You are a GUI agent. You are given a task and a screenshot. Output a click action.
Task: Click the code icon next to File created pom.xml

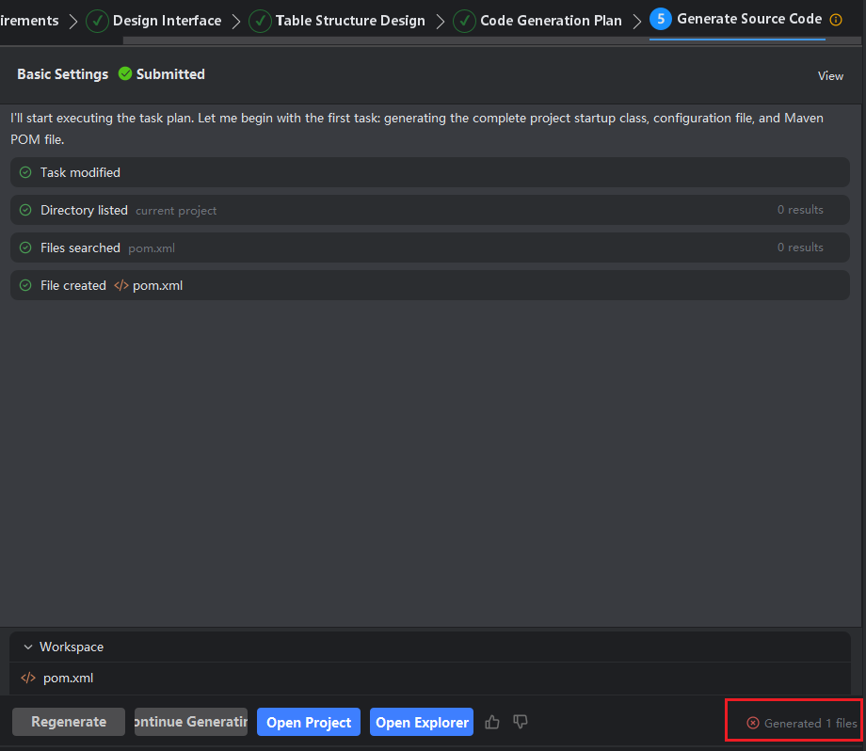tap(120, 285)
